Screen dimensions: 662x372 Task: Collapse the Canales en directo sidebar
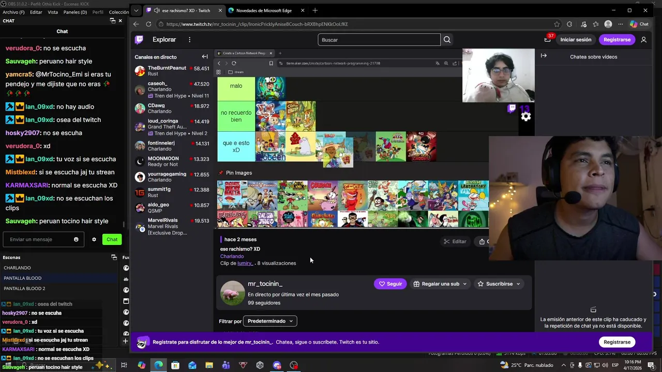pyautogui.click(x=205, y=57)
